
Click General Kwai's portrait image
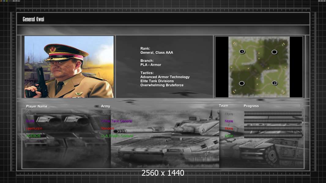(69, 67)
